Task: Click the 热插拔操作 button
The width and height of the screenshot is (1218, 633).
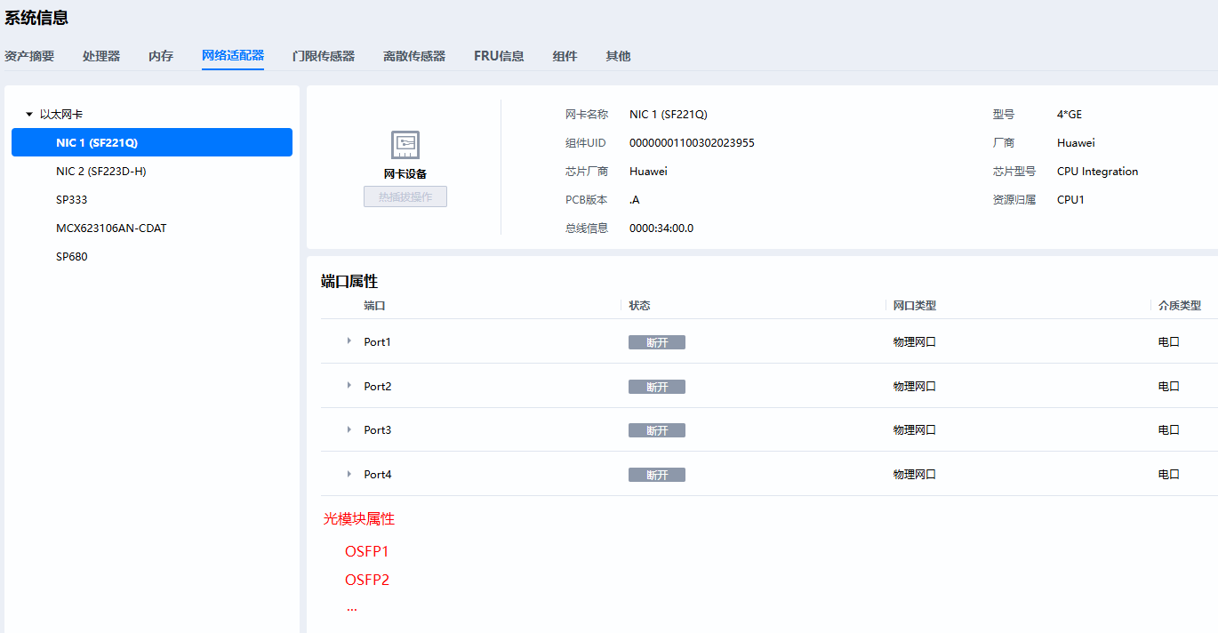Action: (405, 196)
